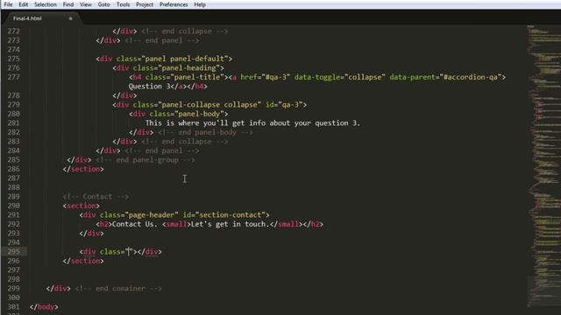Click the data-toggle "collapse" value
Viewport: 561px width, 315px height.
coord(365,77)
